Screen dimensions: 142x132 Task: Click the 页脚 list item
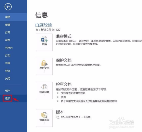pos(63,97)
